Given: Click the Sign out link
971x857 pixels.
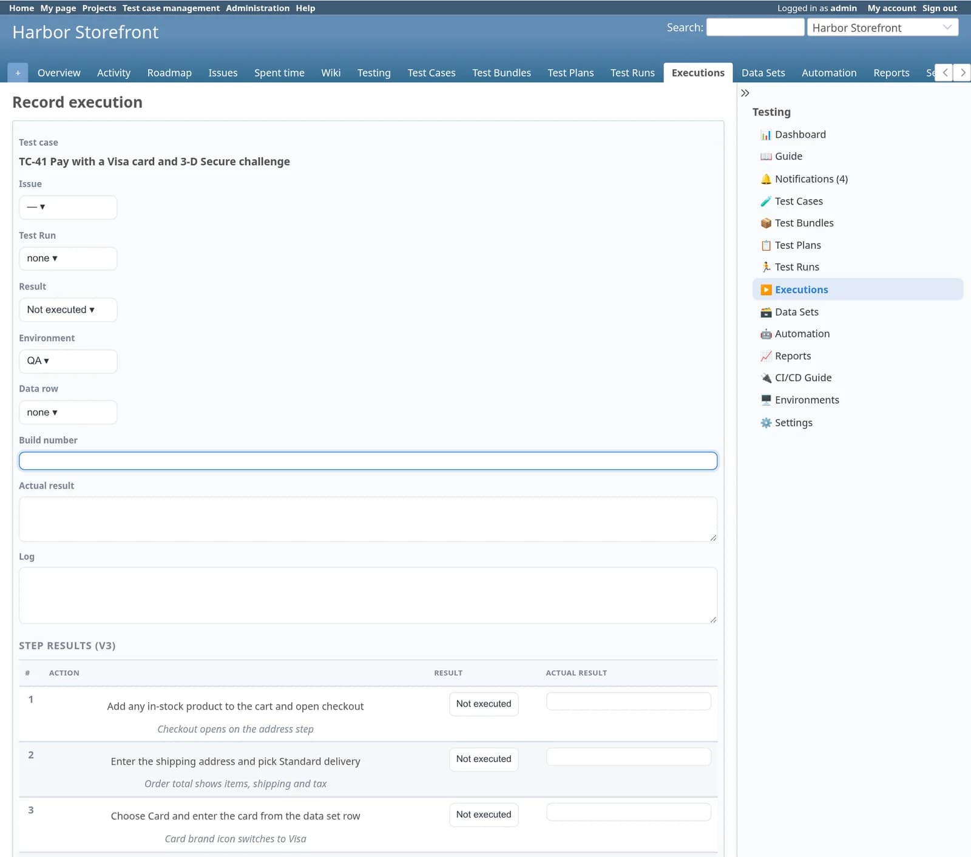Looking at the screenshot, I should pyautogui.click(x=939, y=8).
